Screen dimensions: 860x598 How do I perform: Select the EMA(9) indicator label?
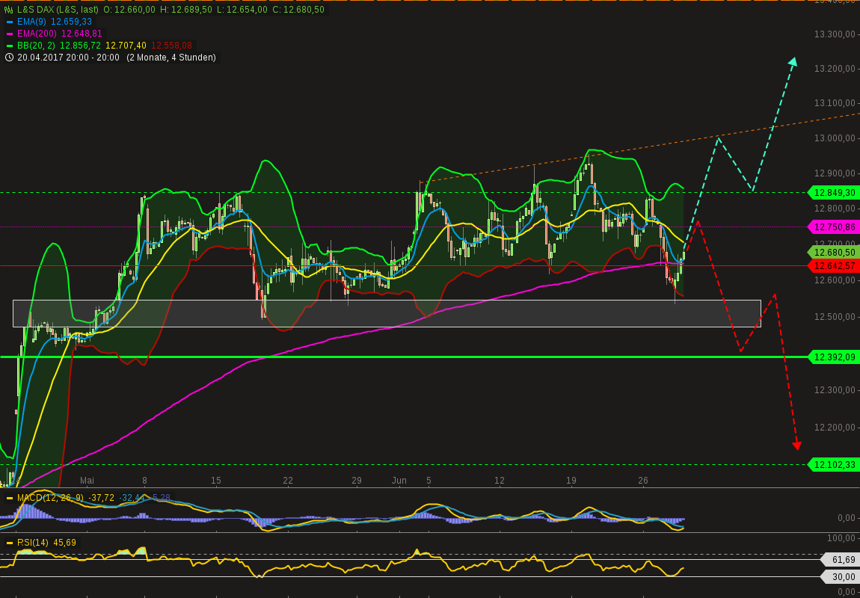point(32,22)
